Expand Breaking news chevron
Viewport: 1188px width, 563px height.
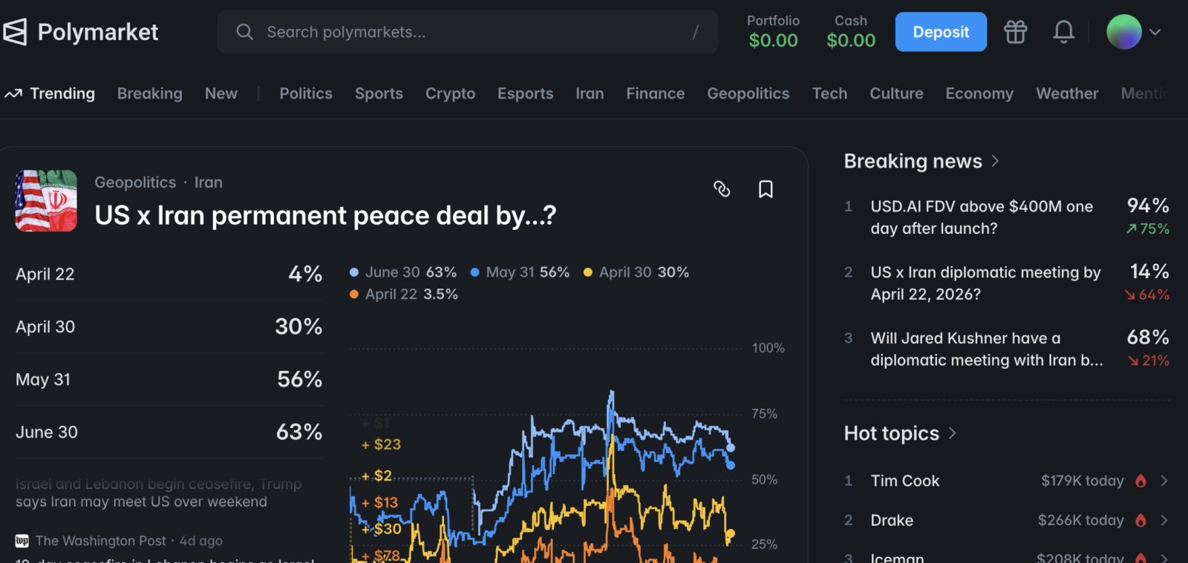tap(995, 161)
